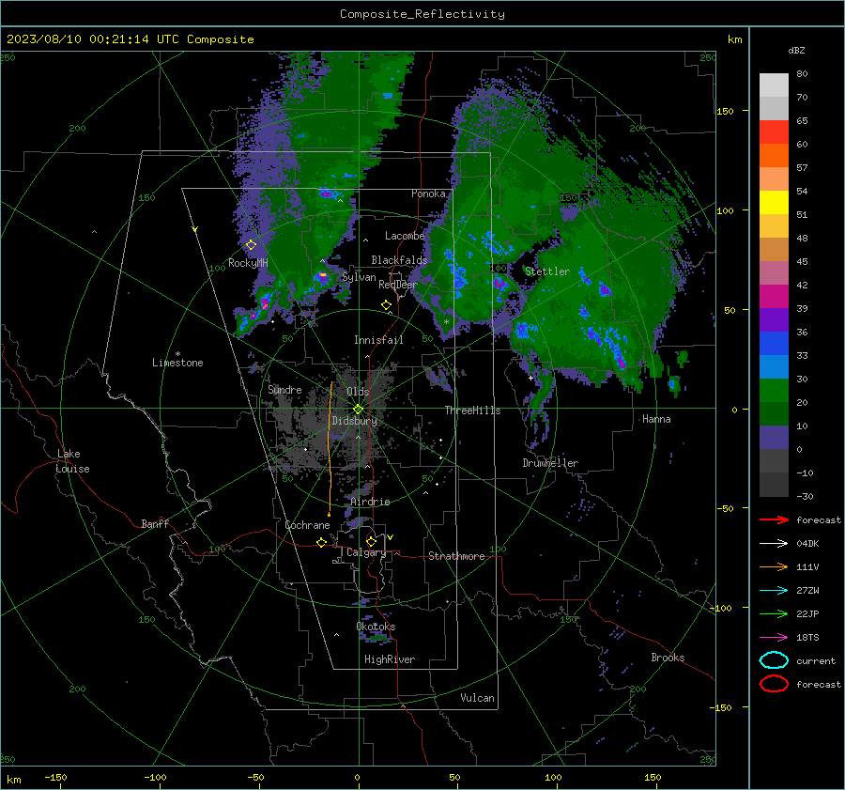Click the magenta 18TS arrow legend icon
The height and width of the screenshot is (790, 845).
[774, 638]
